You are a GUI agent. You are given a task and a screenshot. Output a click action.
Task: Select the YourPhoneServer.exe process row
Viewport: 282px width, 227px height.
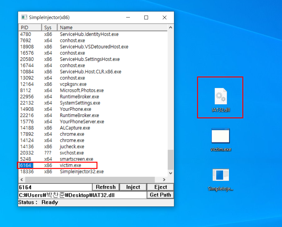click(x=93, y=121)
